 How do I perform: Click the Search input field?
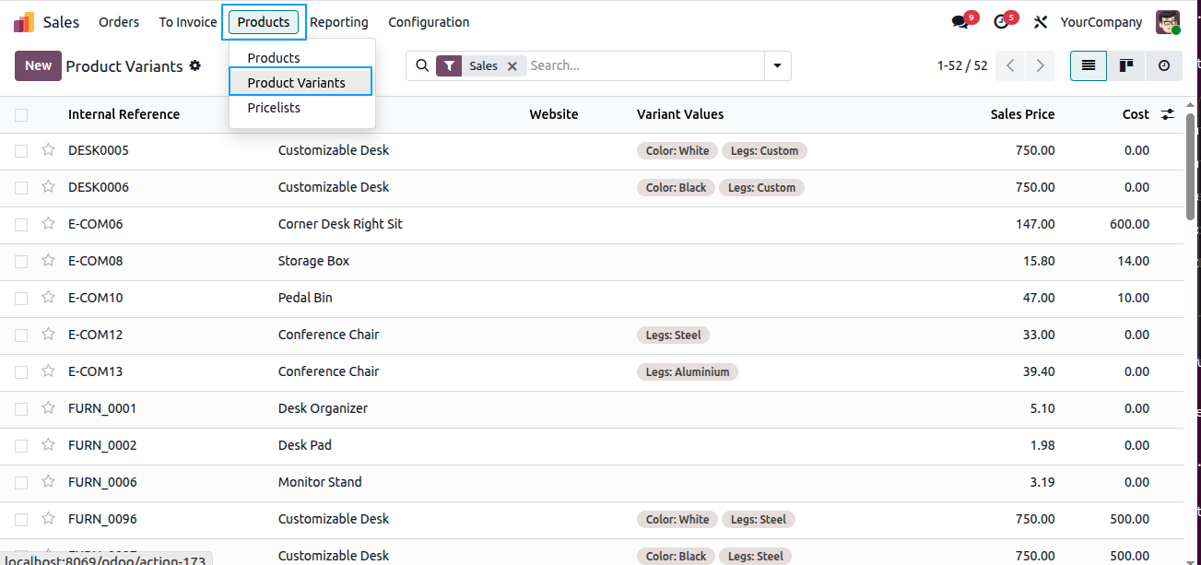[643, 65]
